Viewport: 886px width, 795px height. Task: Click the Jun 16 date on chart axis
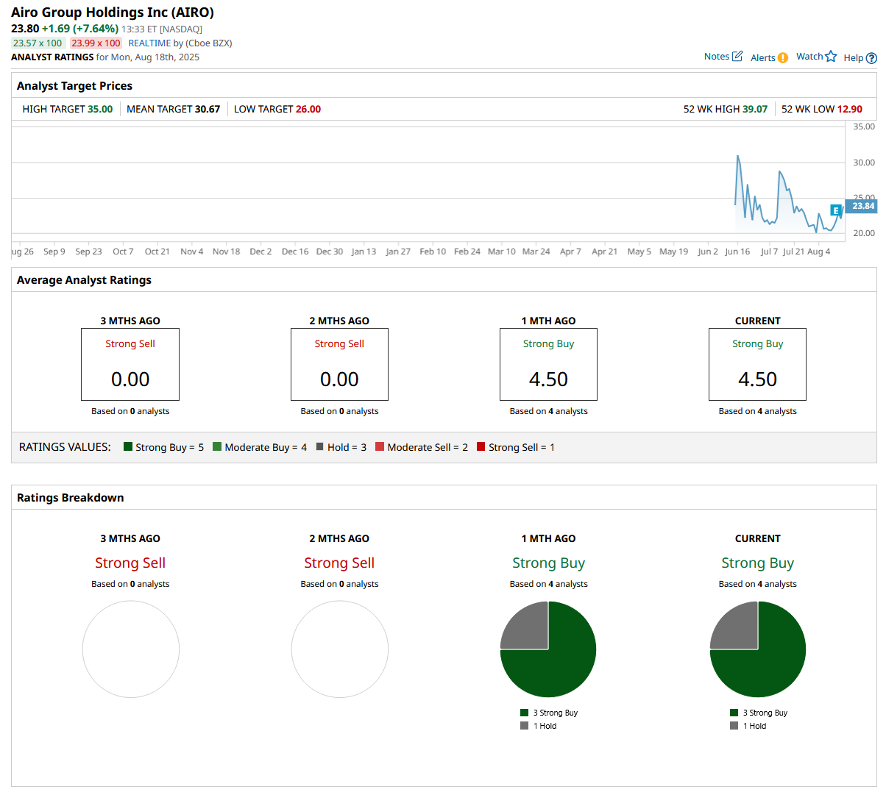pos(737,252)
